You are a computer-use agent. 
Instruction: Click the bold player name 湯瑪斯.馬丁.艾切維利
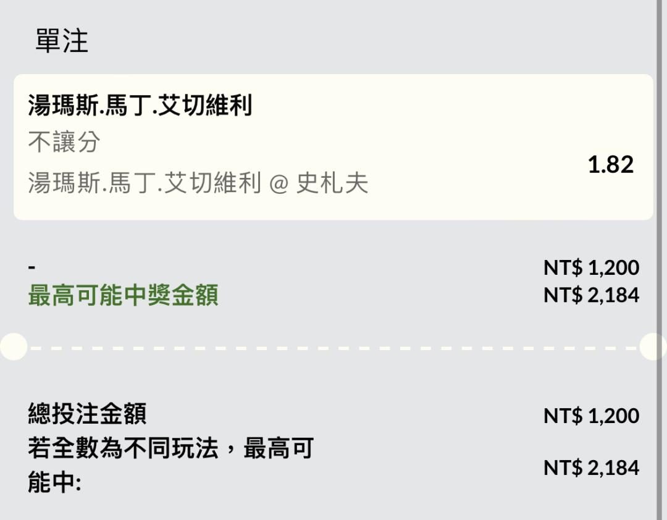tap(140, 105)
